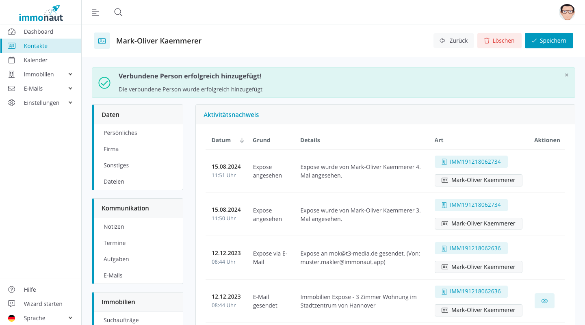View the sent e-mail via eye icon

click(x=544, y=301)
